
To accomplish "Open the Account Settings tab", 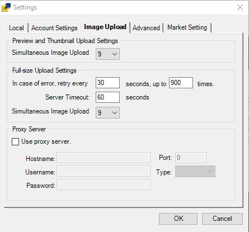I will click(54, 28).
